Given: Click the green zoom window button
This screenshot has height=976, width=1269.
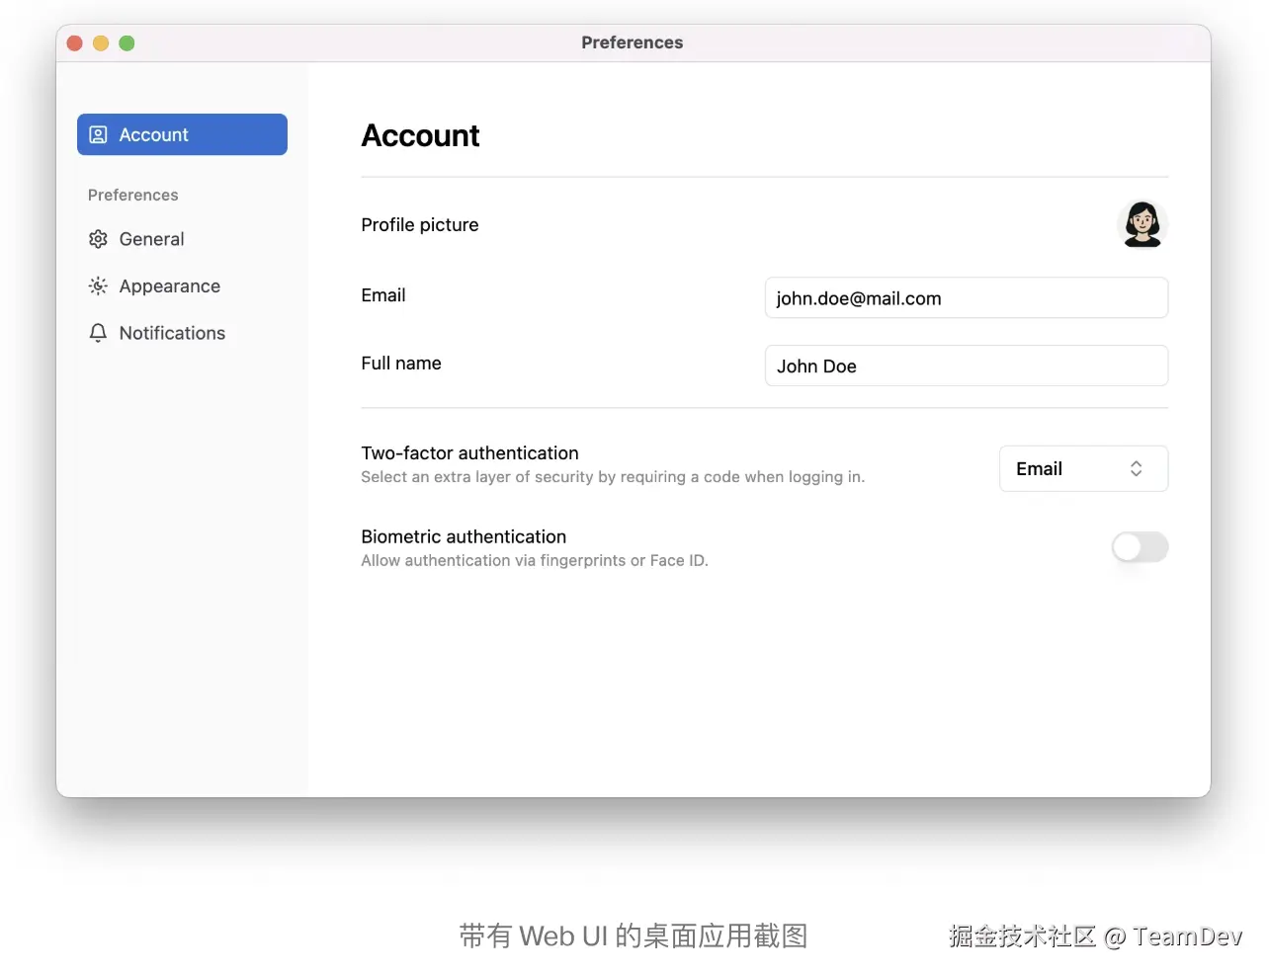Looking at the screenshot, I should coord(127,42).
